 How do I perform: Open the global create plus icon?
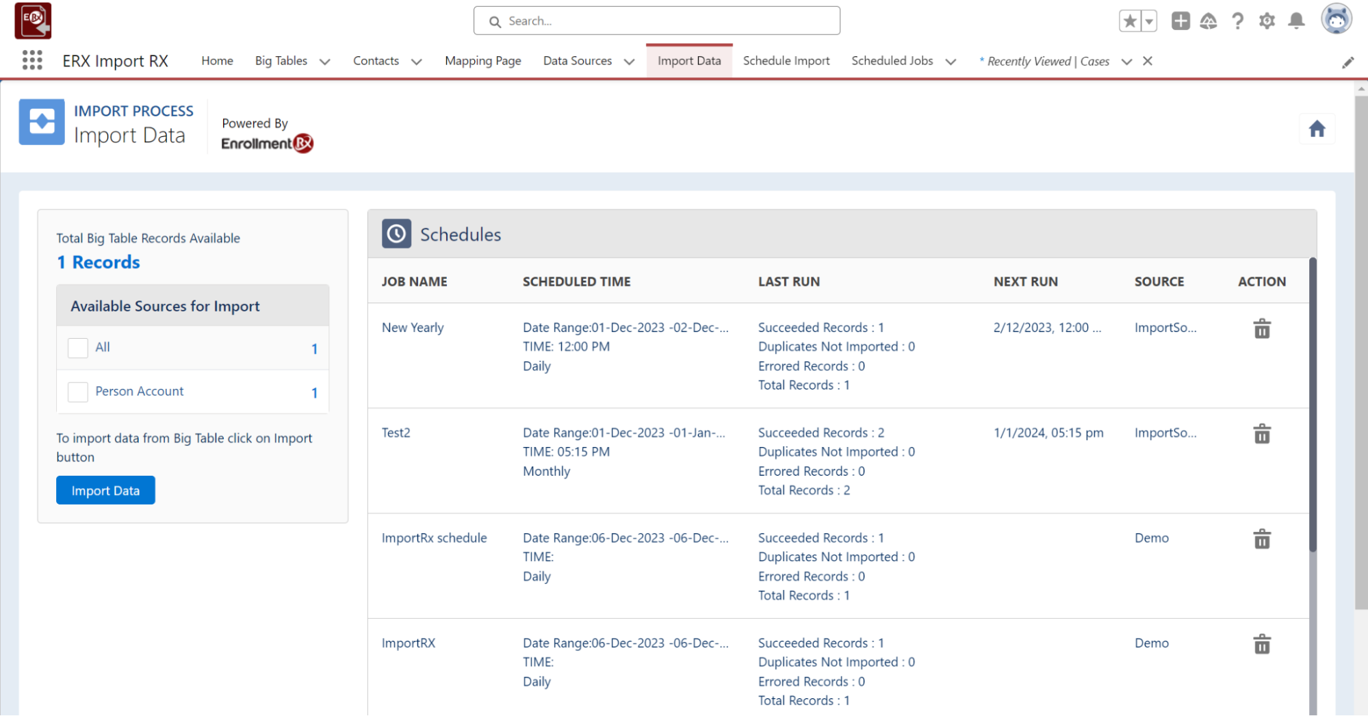(x=1180, y=21)
